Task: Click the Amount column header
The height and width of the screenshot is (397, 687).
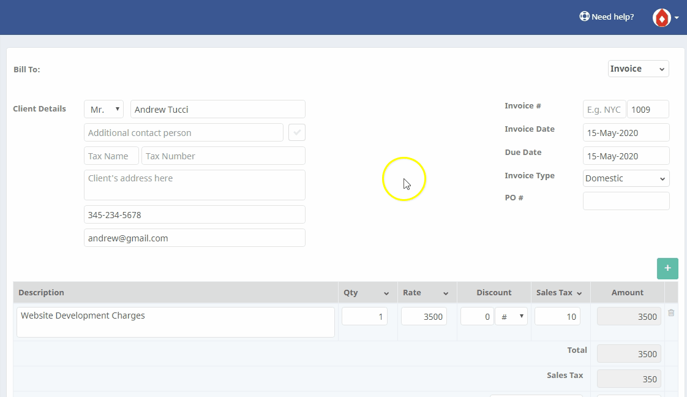Action: click(x=628, y=292)
